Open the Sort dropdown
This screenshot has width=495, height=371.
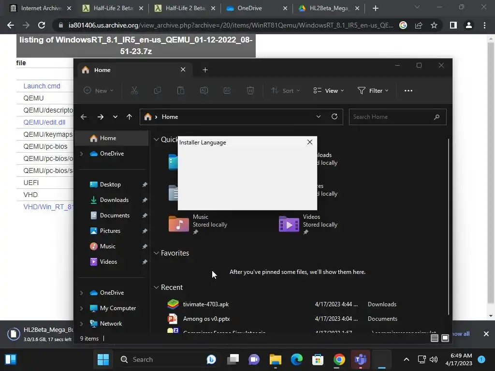[x=285, y=90]
